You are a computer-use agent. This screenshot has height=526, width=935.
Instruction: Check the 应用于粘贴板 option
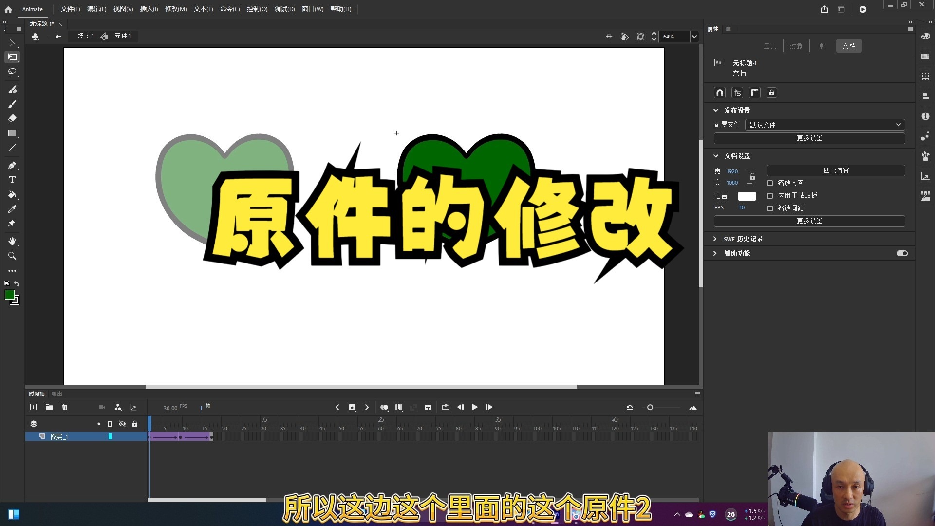click(770, 195)
